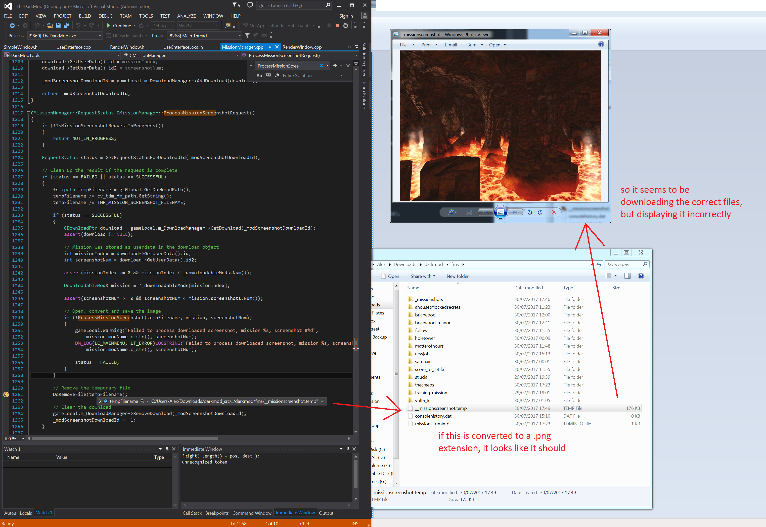Click the Next image button in Photo Viewer
This screenshot has height=527, width=766.
pos(515,212)
